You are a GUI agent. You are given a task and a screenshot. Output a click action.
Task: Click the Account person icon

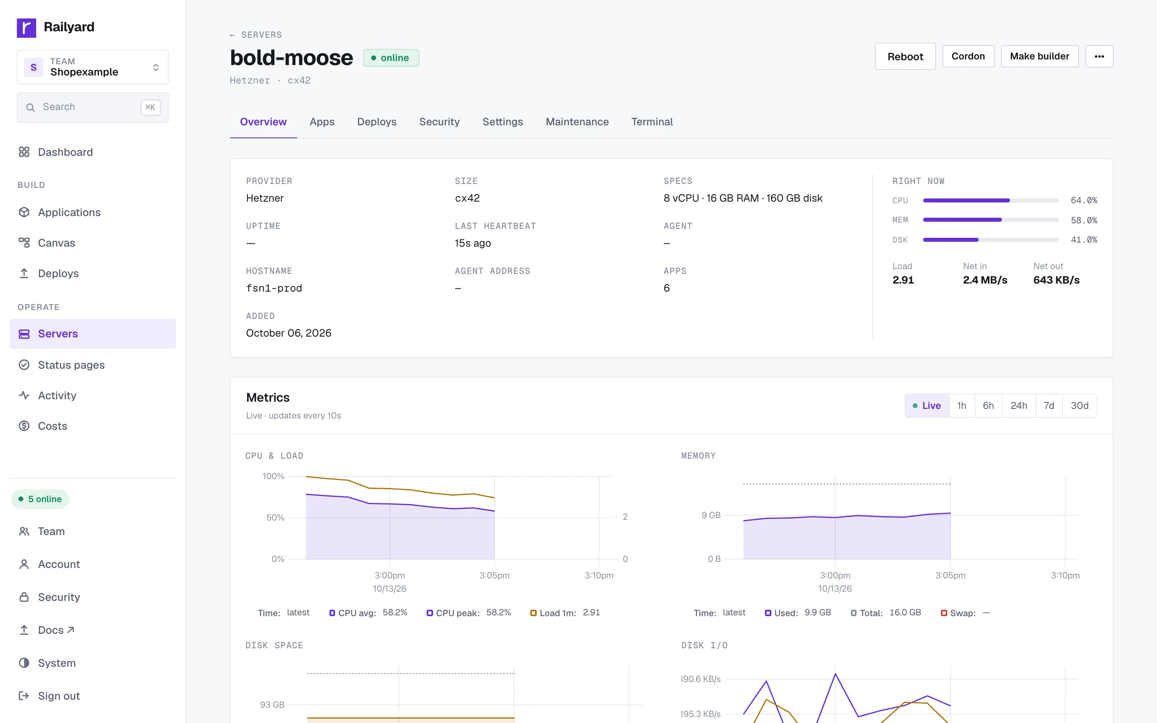point(24,564)
